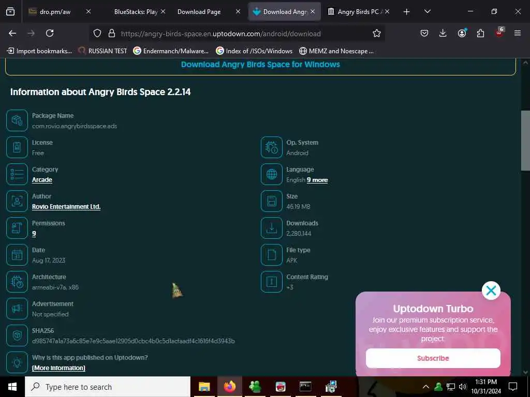The height and width of the screenshot is (397, 530).
Task: Open the '9 more' languages link
Action: (x=317, y=180)
